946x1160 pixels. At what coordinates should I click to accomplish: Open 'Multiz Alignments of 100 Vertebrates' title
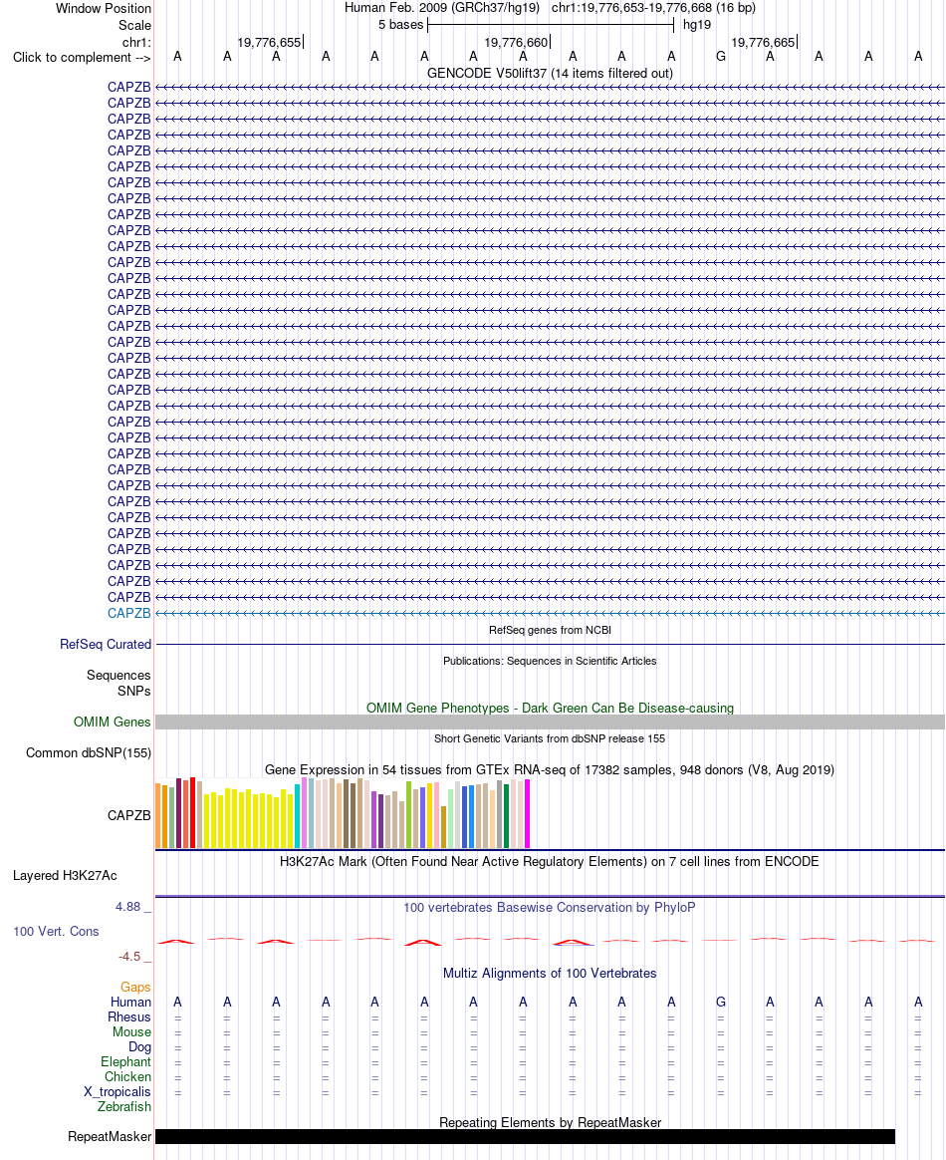[550, 974]
